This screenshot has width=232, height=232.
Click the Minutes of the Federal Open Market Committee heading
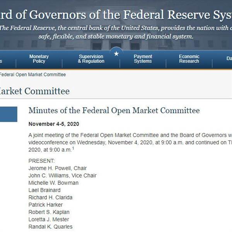tap(114, 110)
